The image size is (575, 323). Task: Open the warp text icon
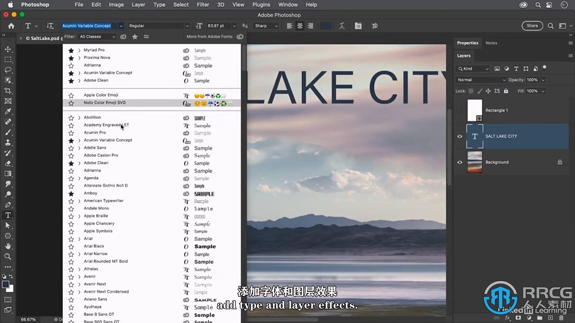coord(342,26)
